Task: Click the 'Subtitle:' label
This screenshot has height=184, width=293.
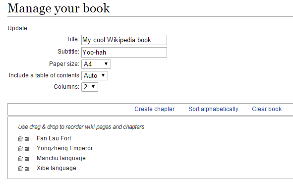Action: point(68,52)
